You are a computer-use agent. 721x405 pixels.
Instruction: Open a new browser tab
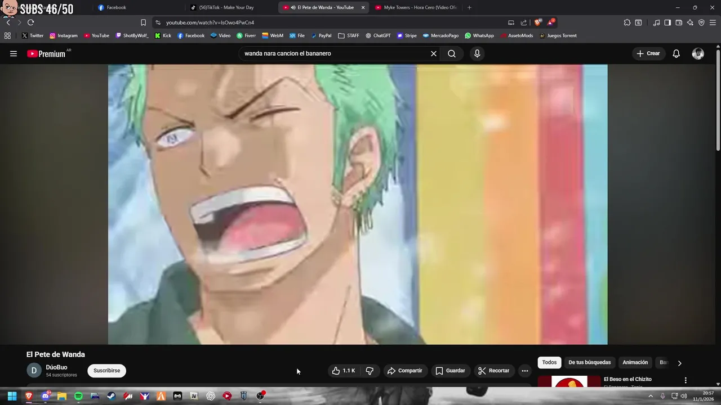pos(469,7)
